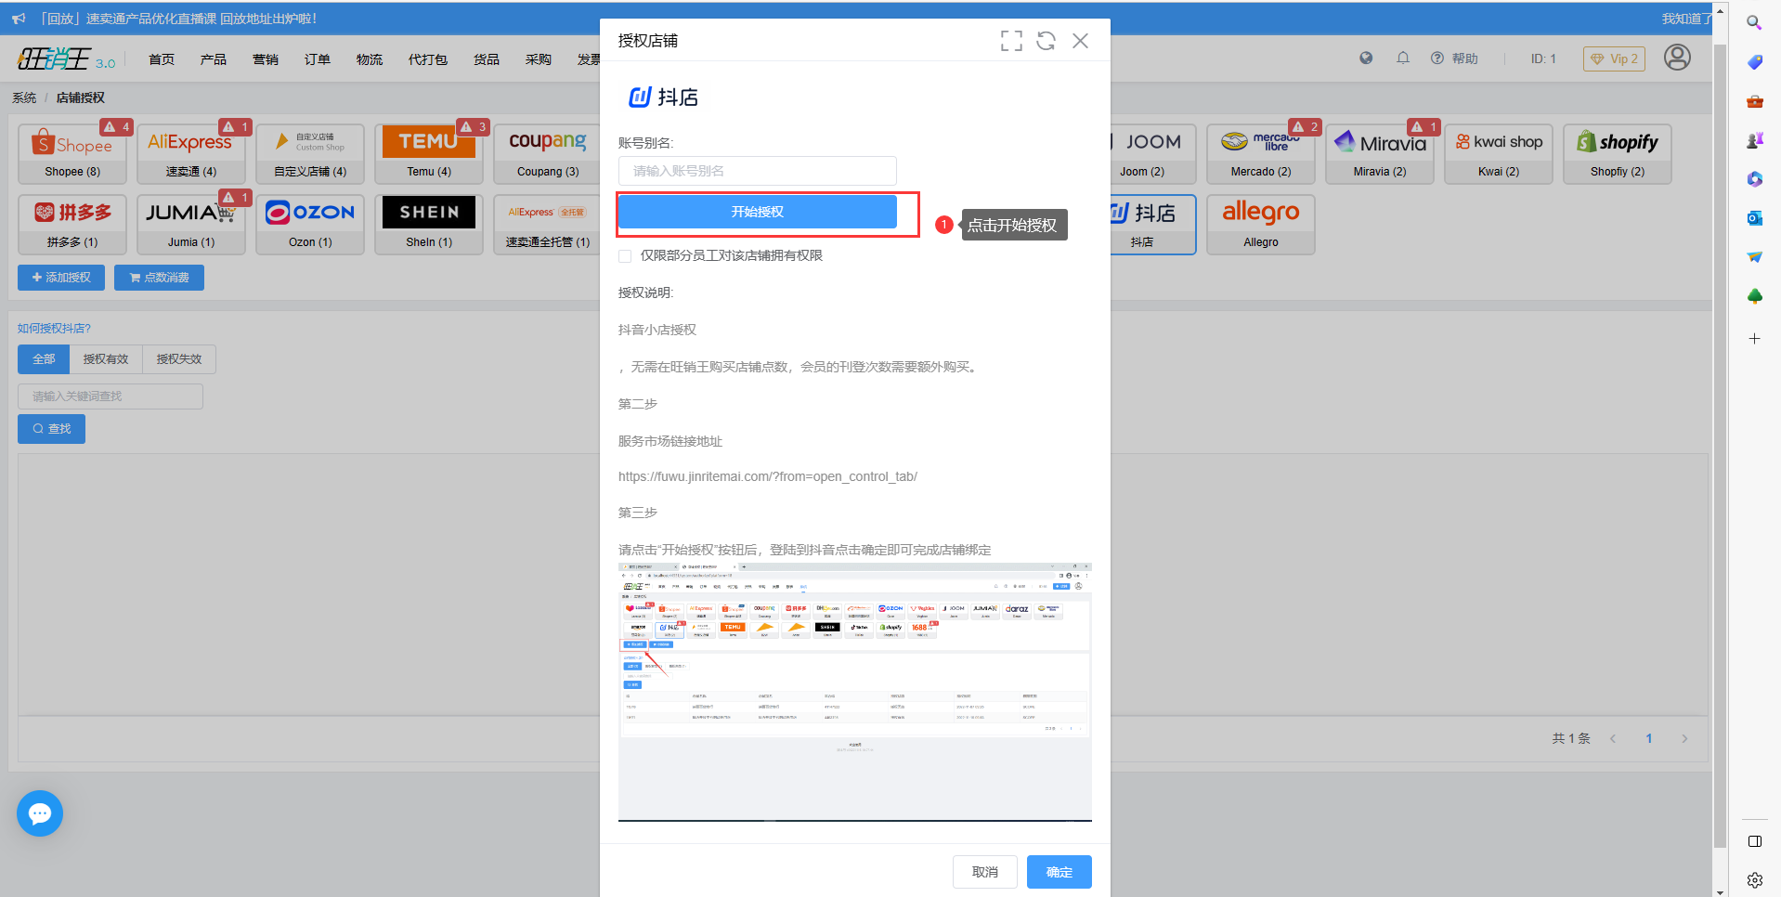Click the 请输入关键词查找 keyword field
Viewport: 1781px width, 897px height.
click(x=110, y=396)
